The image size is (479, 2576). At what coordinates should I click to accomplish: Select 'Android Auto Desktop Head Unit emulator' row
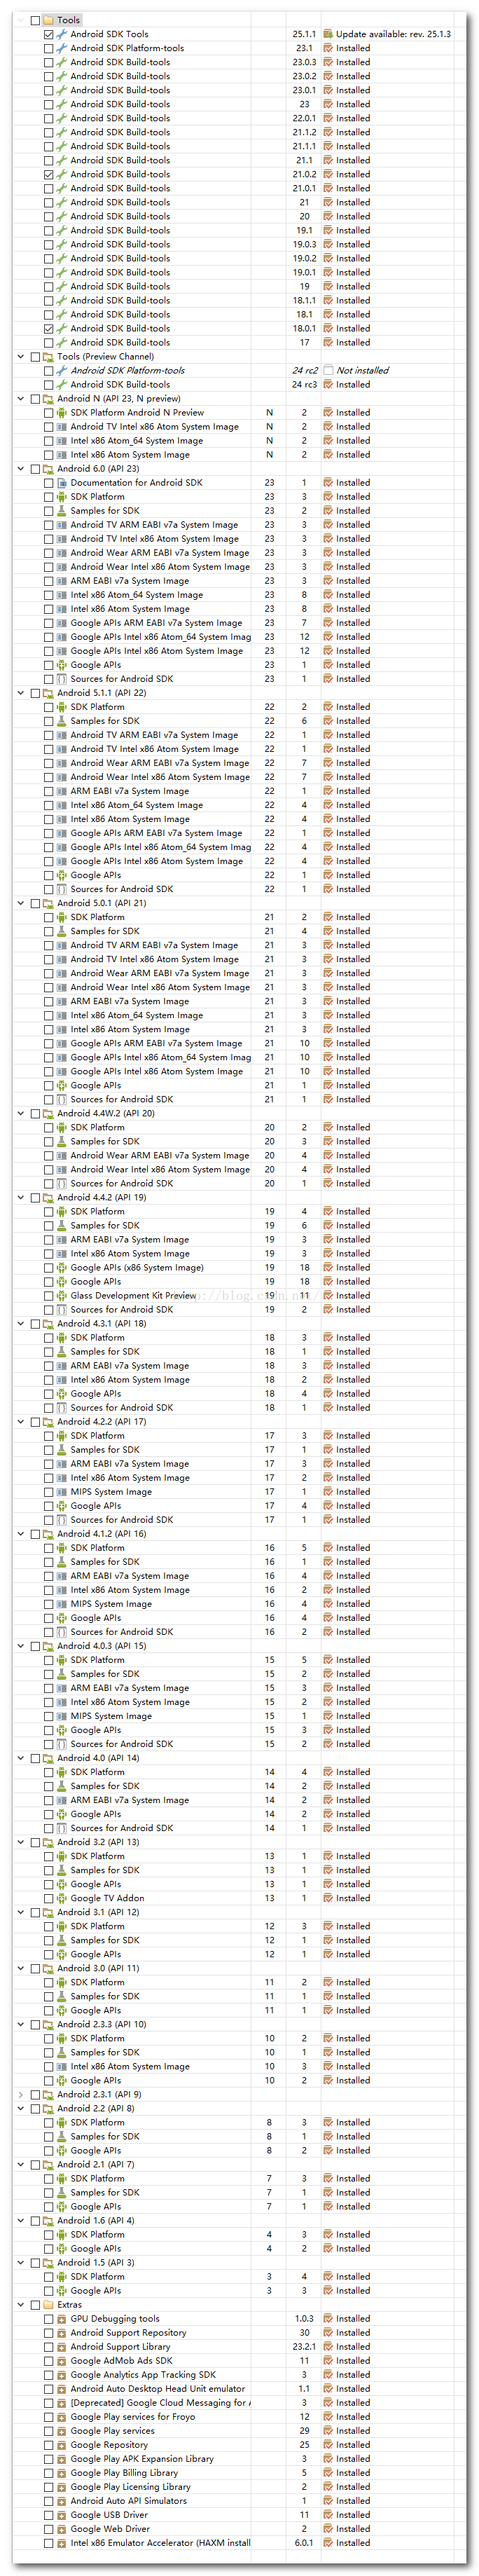(157, 2388)
